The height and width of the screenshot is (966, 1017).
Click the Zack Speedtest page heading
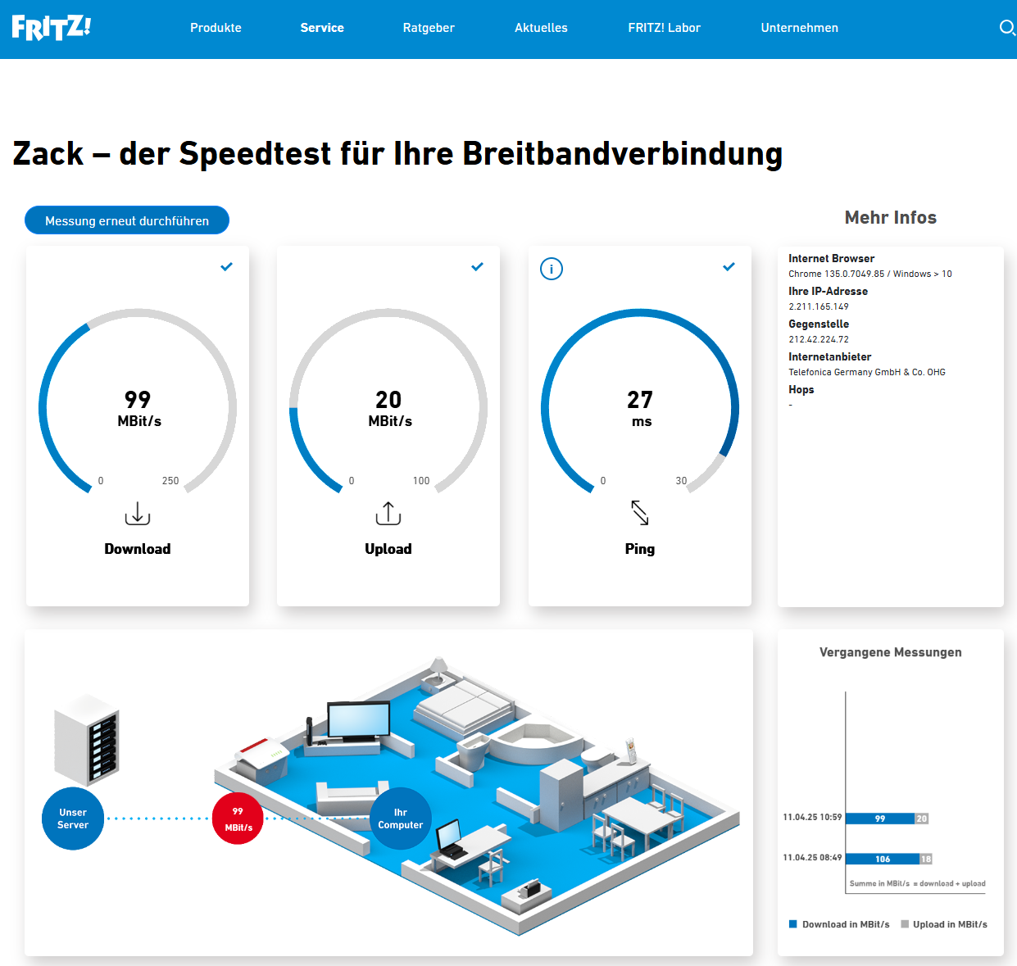tap(397, 153)
